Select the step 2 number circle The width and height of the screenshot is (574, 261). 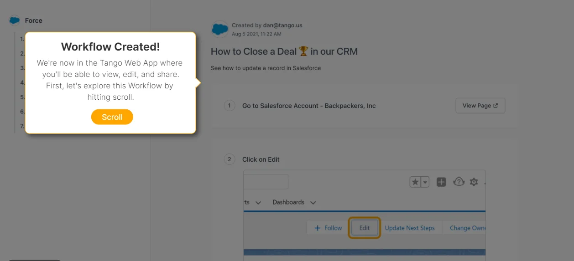point(230,159)
